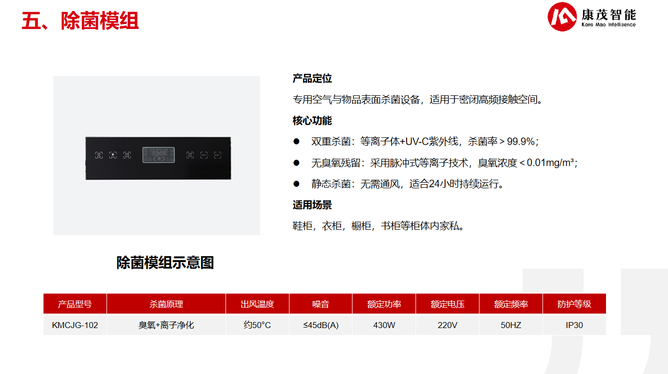This screenshot has height=374, width=668.
Task: Click the 产品定位 heading
Action: (x=312, y=78)
